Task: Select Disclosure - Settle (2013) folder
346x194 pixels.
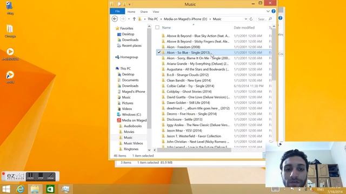Action: (184, 119)
